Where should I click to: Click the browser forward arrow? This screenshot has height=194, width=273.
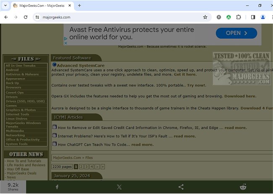(x=16, y=17)
